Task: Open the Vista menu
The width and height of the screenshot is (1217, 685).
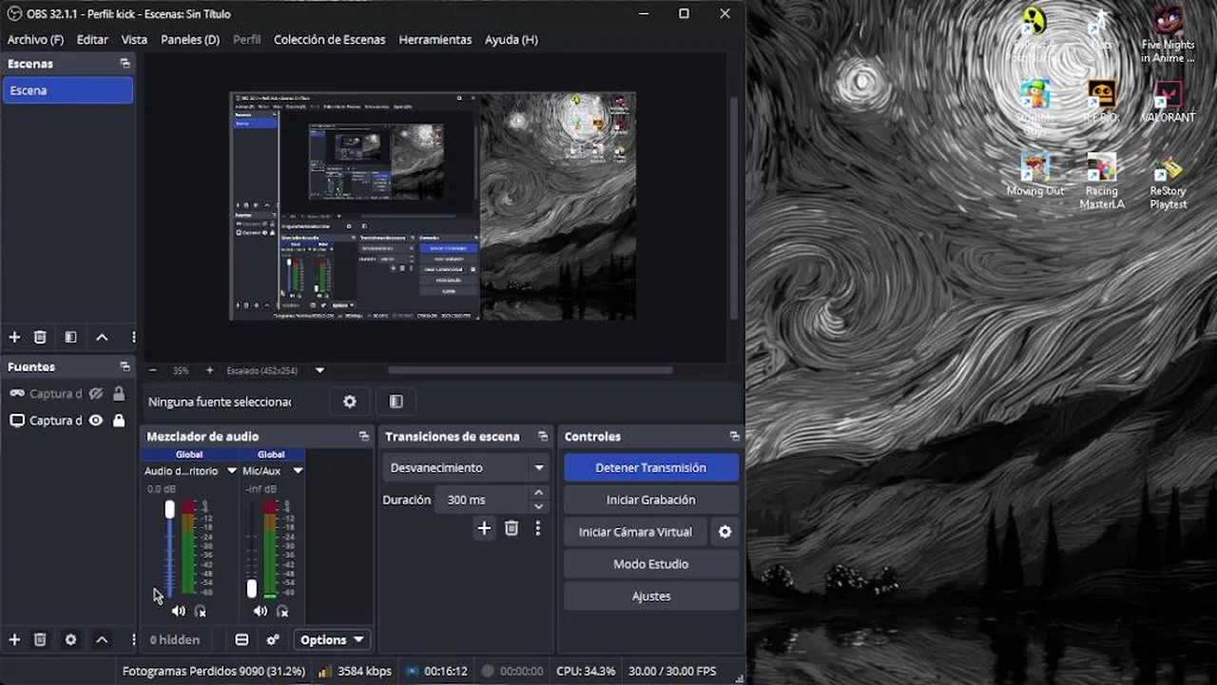Action: (134, 40)
